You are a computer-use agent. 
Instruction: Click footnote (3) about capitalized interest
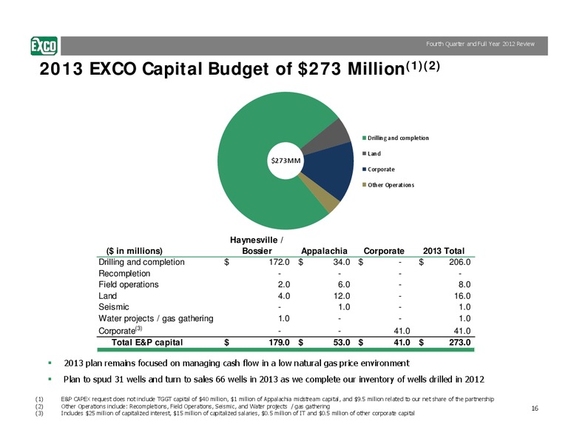[237, 413]
